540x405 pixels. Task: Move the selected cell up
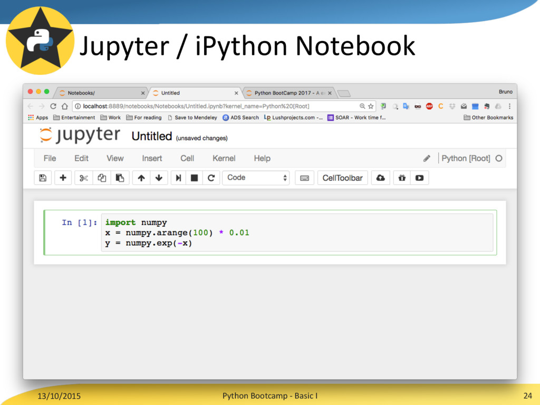(141, 178)
